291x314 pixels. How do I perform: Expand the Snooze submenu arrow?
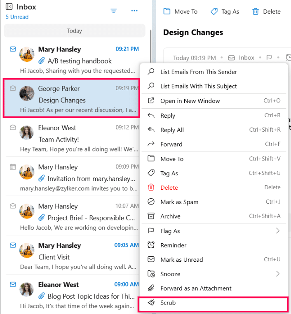tap(278, 274)
